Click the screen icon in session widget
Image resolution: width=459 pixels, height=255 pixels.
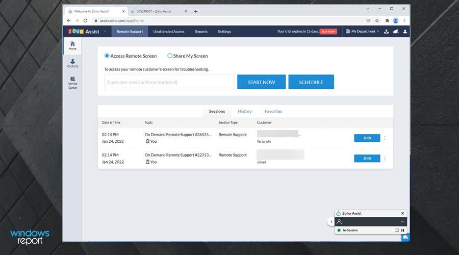coord(397,231)
